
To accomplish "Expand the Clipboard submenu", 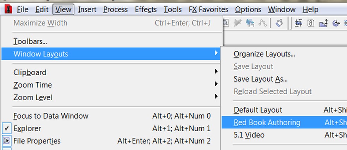I will tap(30, 72).
